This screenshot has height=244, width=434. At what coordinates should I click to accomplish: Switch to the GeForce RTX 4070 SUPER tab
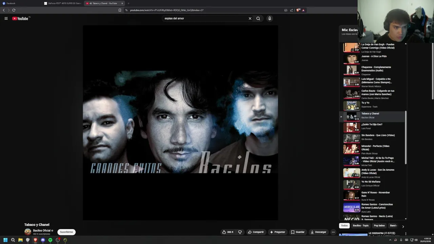pos(63,3)
